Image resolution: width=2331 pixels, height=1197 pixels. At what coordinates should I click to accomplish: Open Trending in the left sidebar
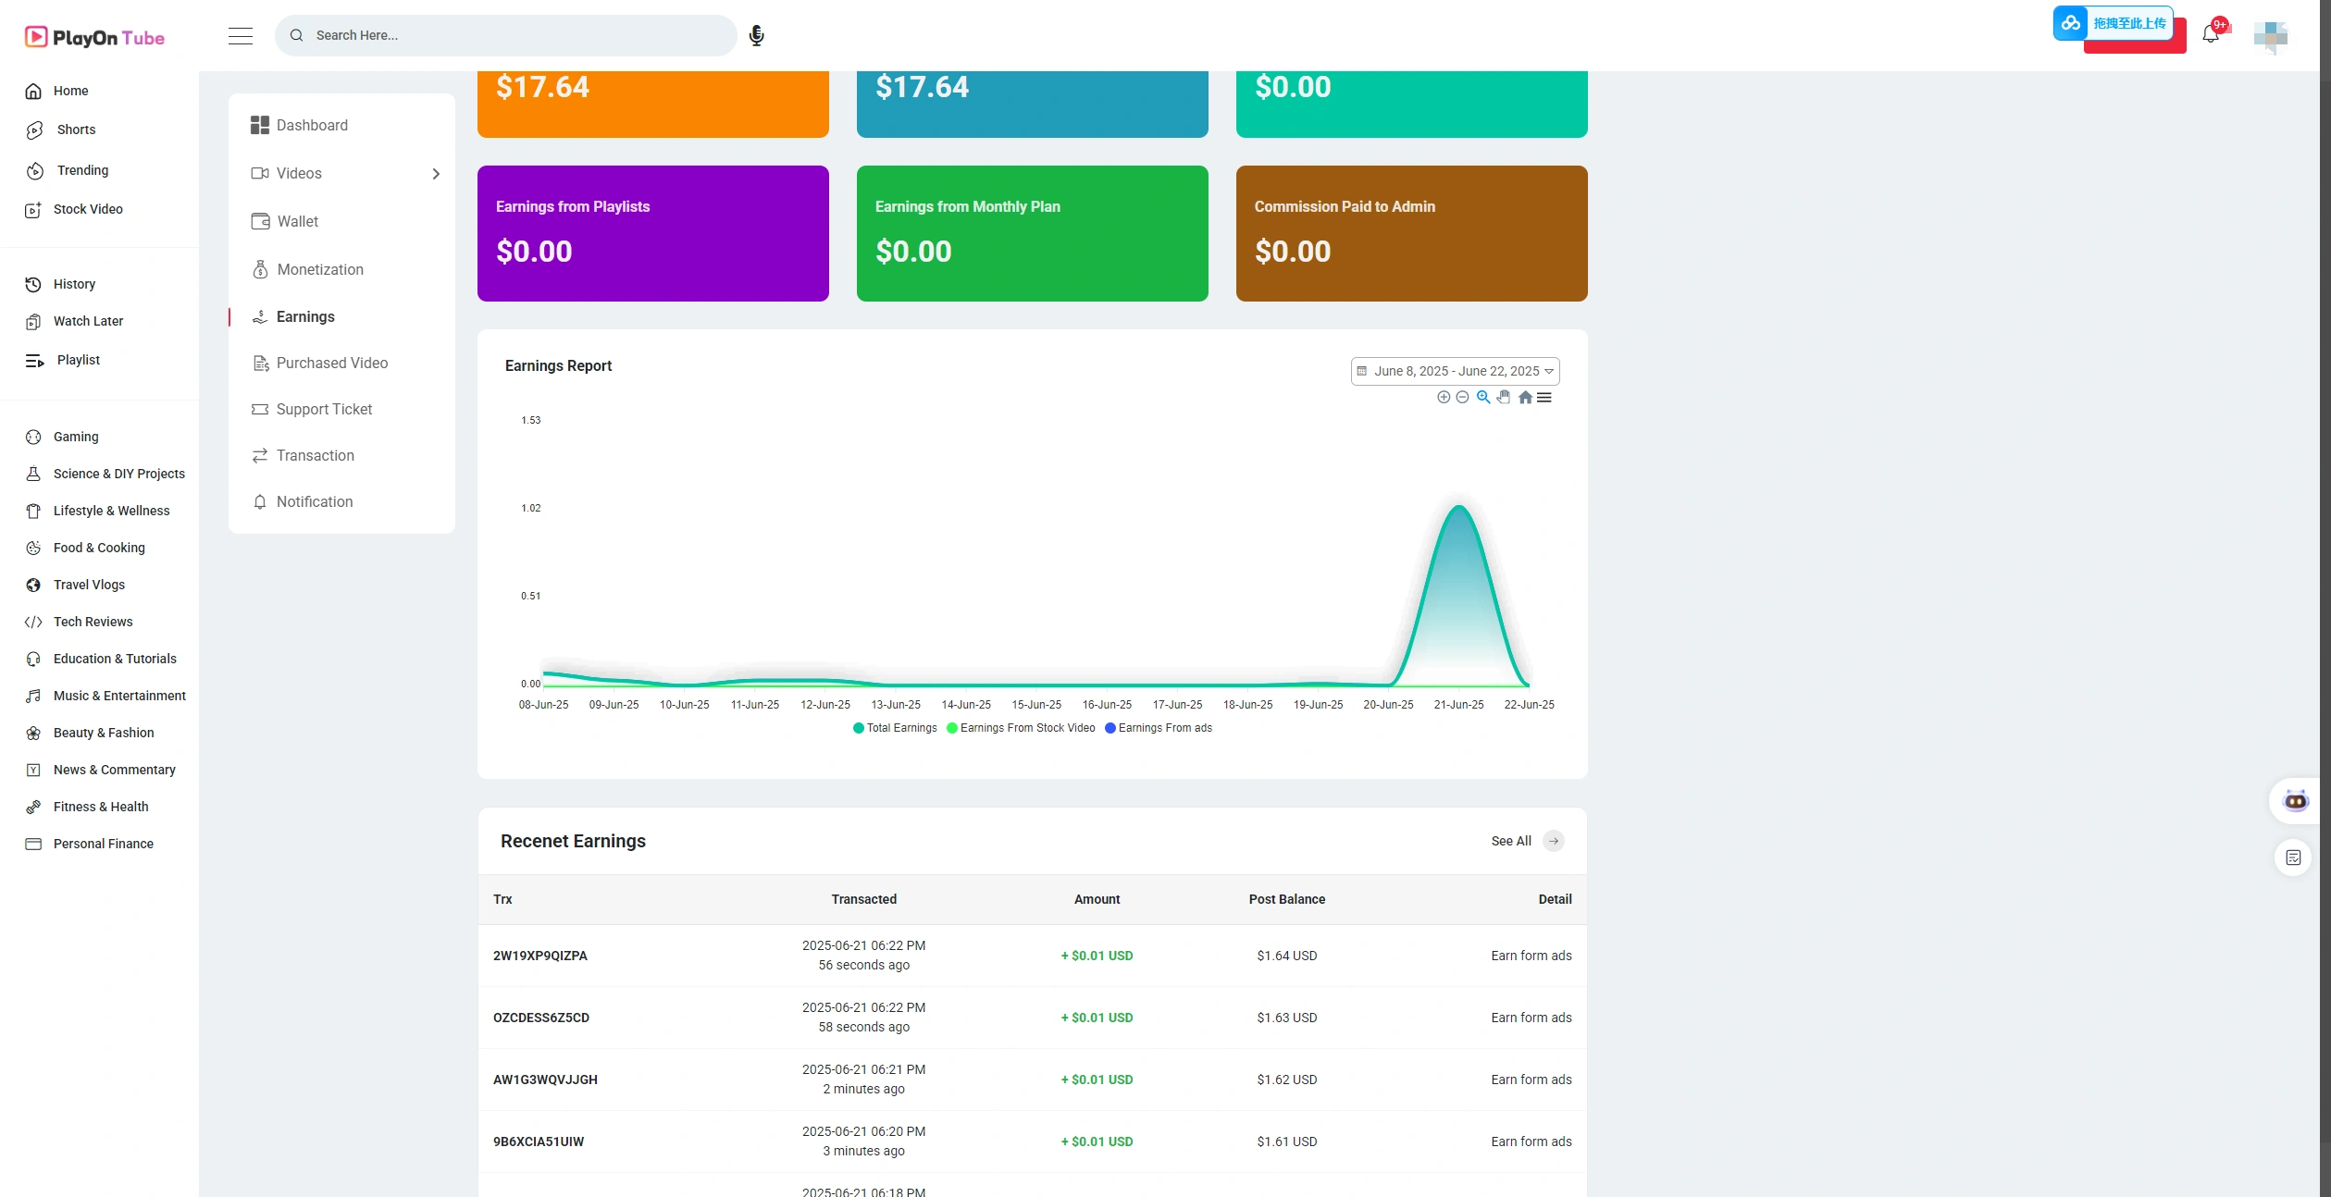pos(82,170)
